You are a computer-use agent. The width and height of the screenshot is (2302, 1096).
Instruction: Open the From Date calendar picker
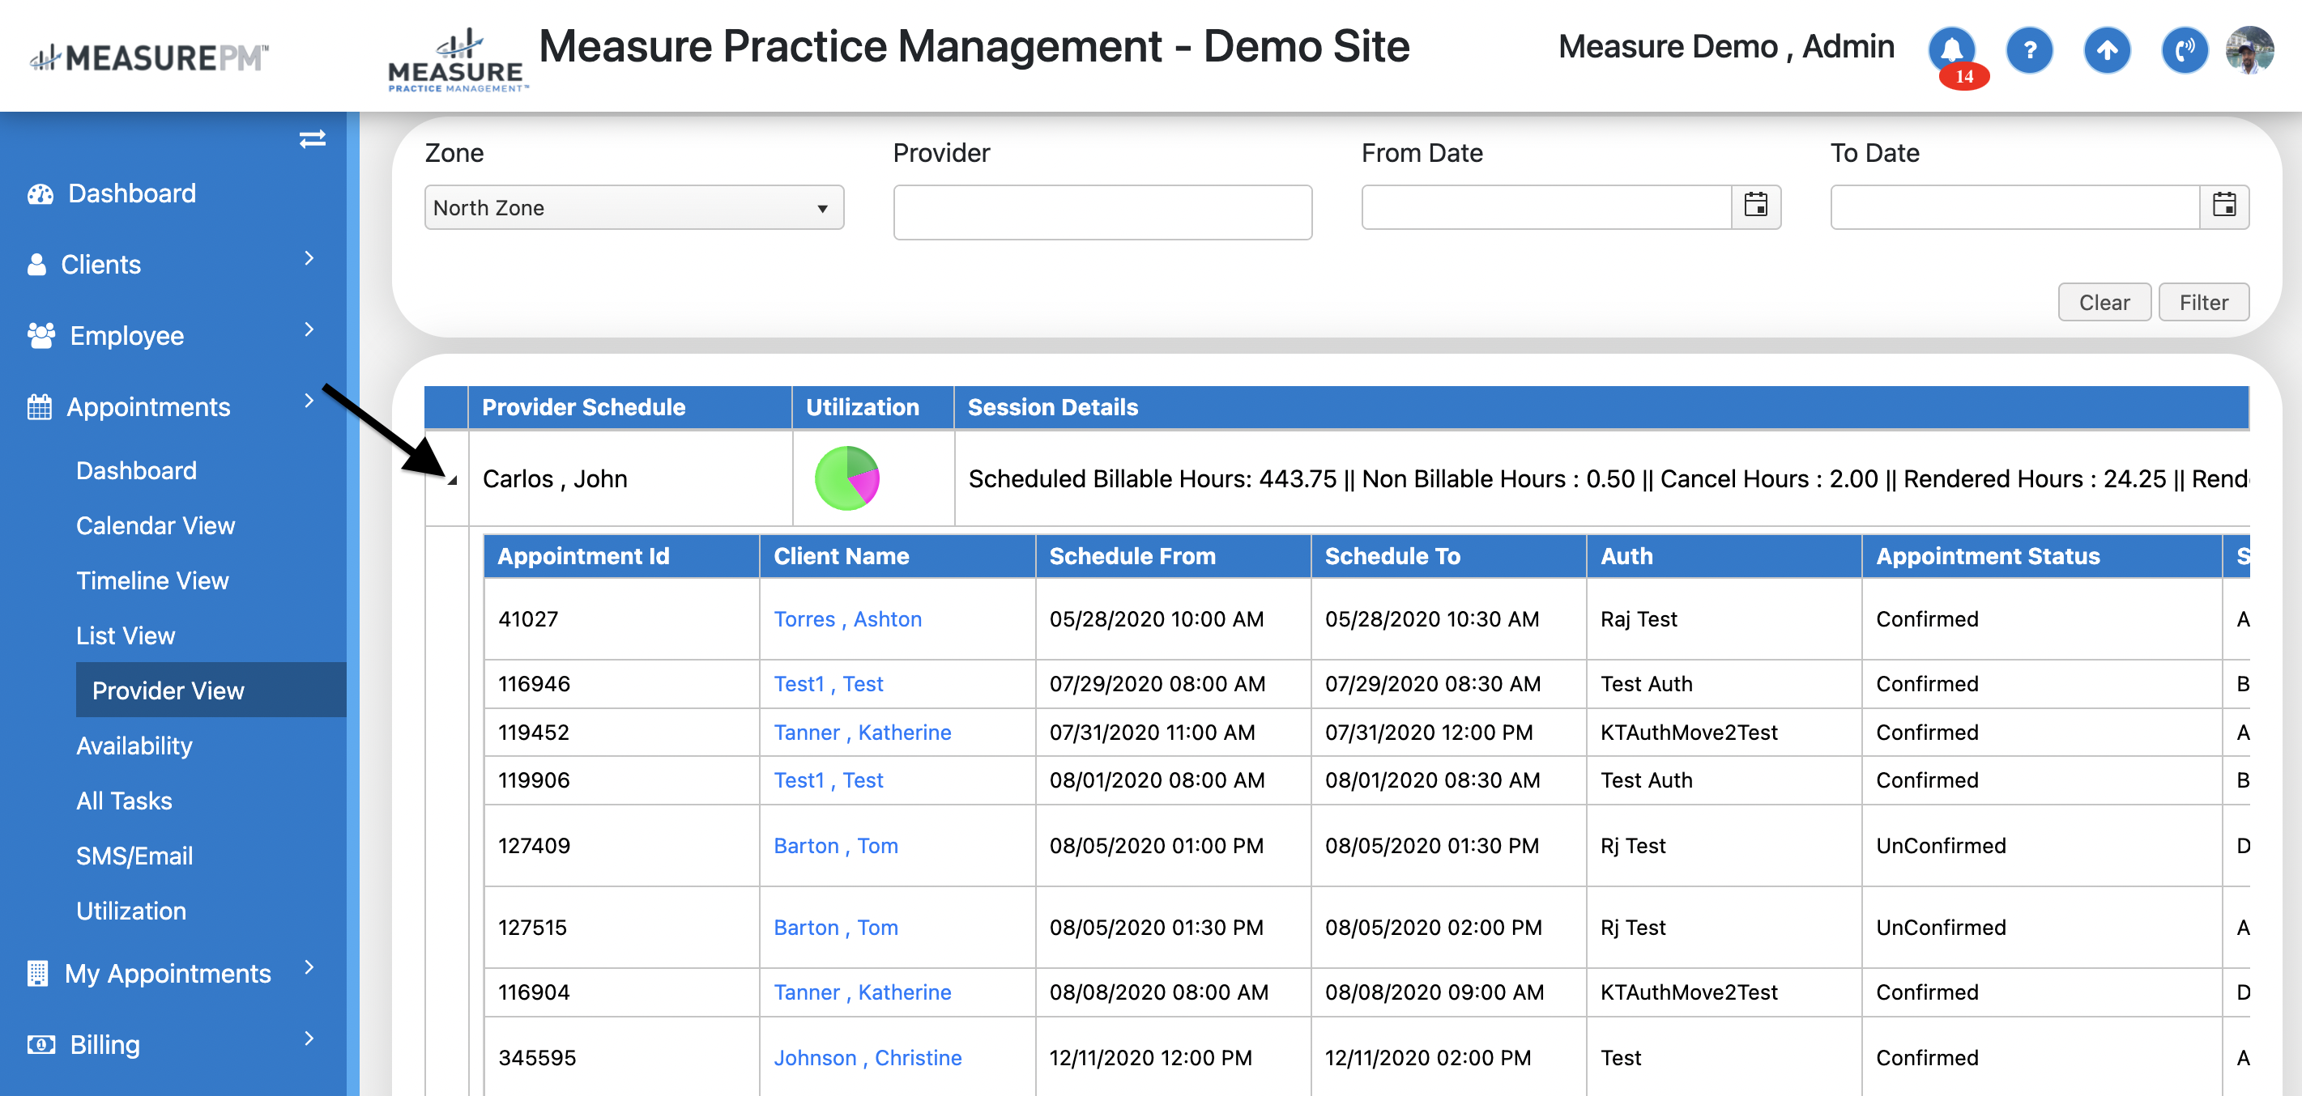pyautogui.click(x=1755, y=206)
